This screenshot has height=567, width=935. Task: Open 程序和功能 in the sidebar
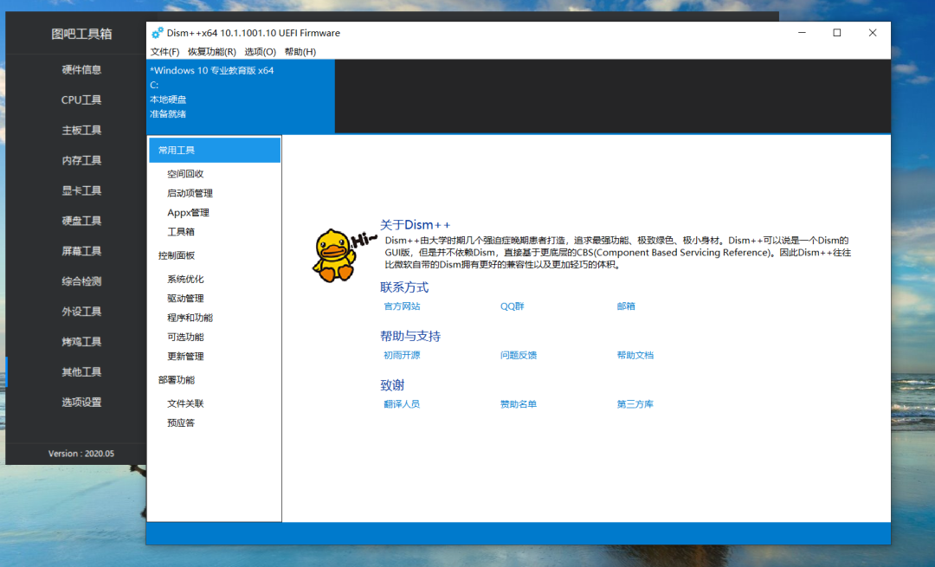point(190,318)
